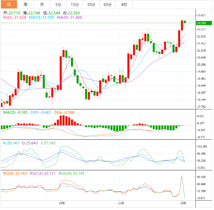Image resolution: width=214 pixels, height=210 pixels.
Task: Switch to the 5分 timeframe tab
Action: pyautogui.click(x=58, y=4)
